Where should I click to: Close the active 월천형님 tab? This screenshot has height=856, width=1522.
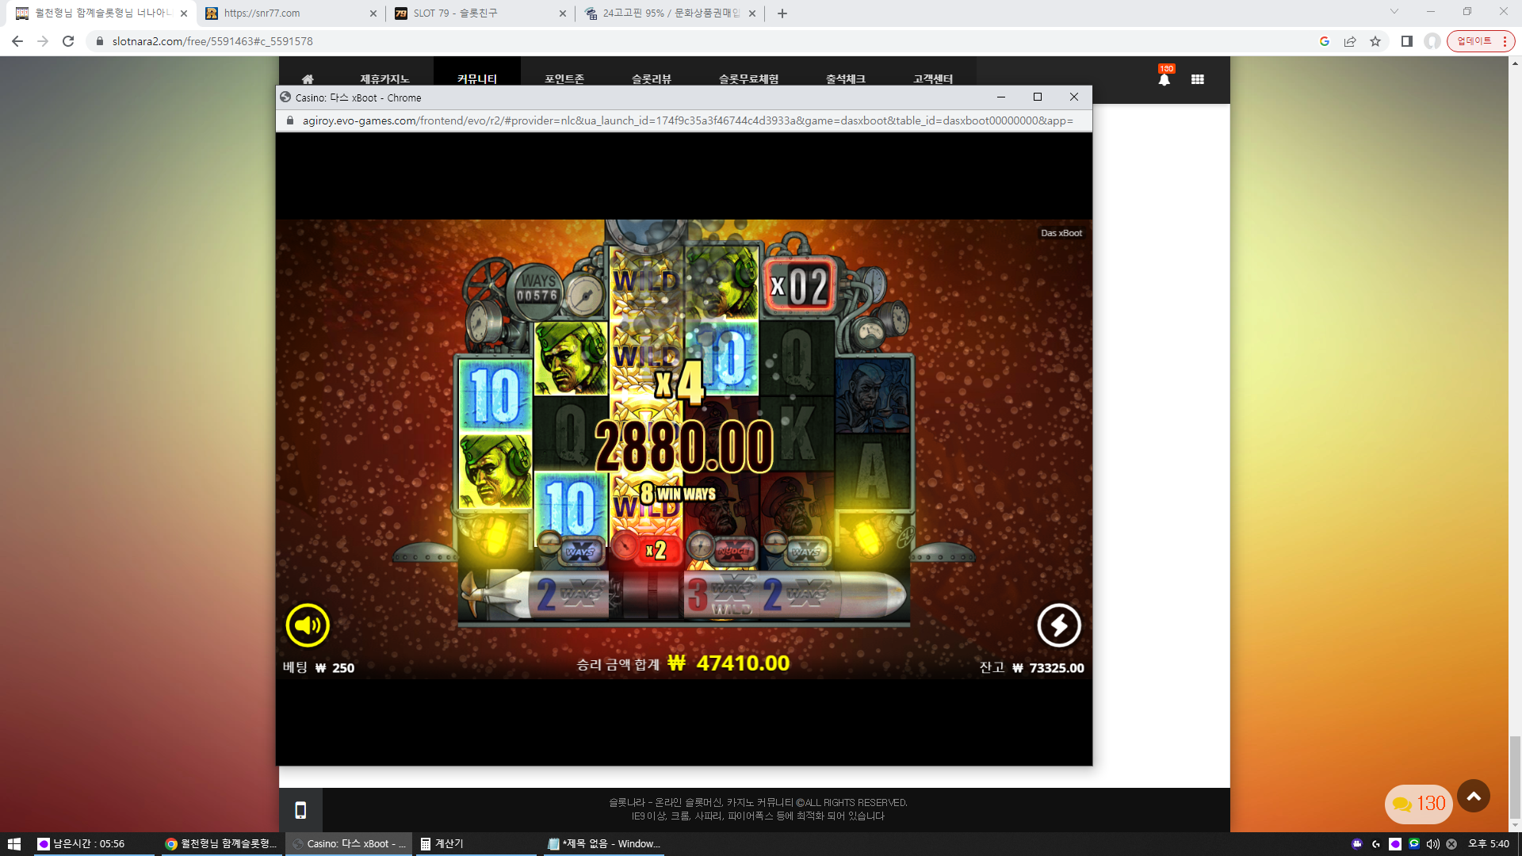point(184,13)
